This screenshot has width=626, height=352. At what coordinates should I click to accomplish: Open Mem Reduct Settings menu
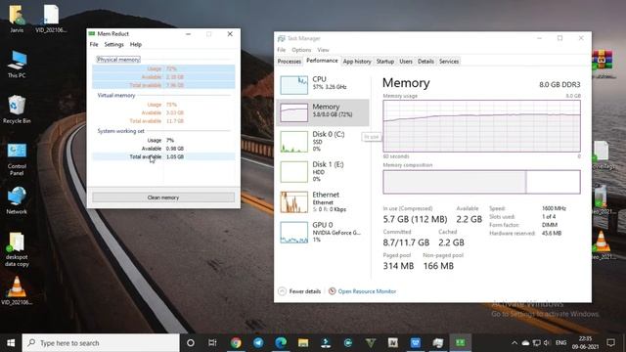113,44
